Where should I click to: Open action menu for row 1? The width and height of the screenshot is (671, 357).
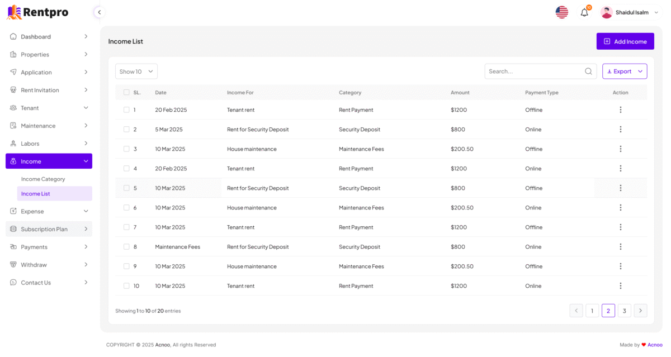click(620, 110)
